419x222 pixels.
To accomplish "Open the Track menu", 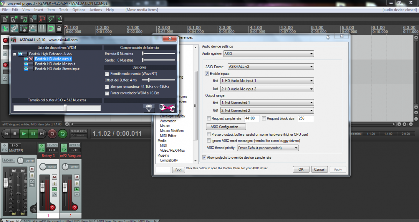I will (64, 10).
